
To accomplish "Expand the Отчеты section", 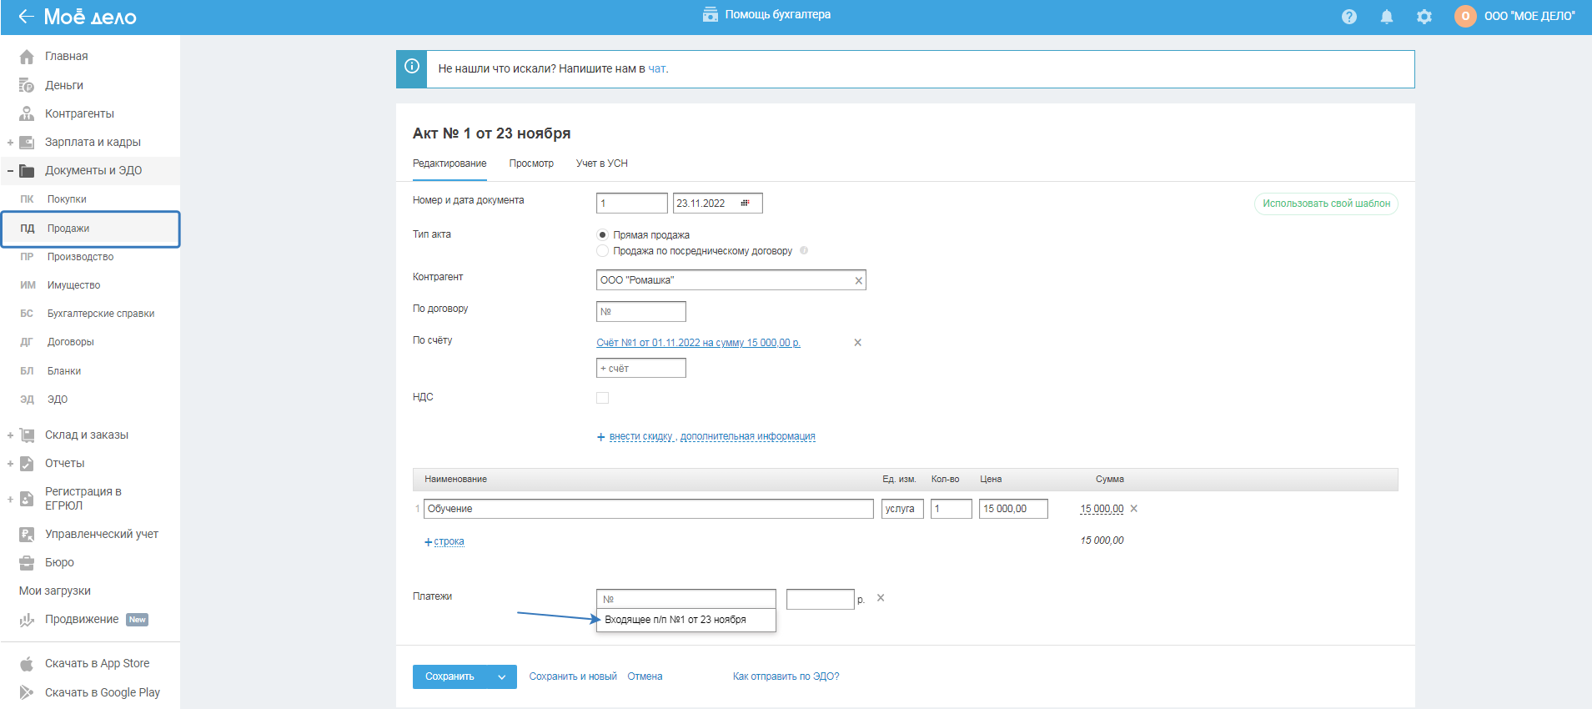I will click(10, 464).
